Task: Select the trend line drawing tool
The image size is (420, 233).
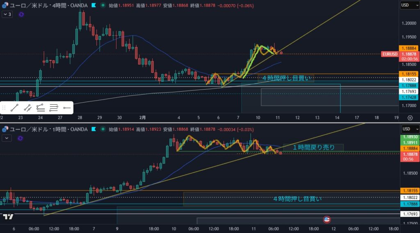Action: (14, 108)
